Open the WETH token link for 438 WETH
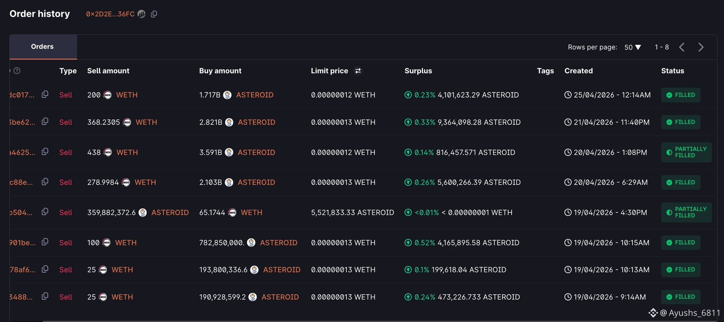This screenshot has width=724, height=322. coord(127,152)
